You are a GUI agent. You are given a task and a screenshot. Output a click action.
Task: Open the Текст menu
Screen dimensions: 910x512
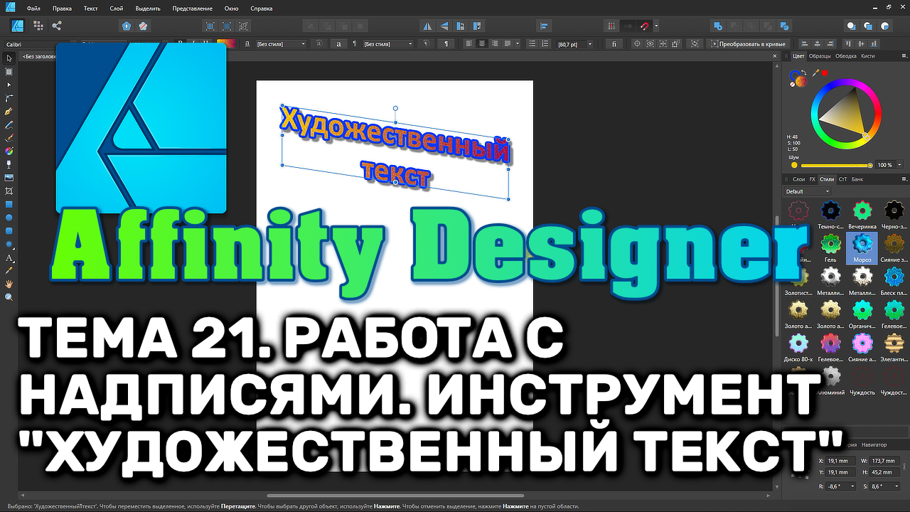coord(91,9)
